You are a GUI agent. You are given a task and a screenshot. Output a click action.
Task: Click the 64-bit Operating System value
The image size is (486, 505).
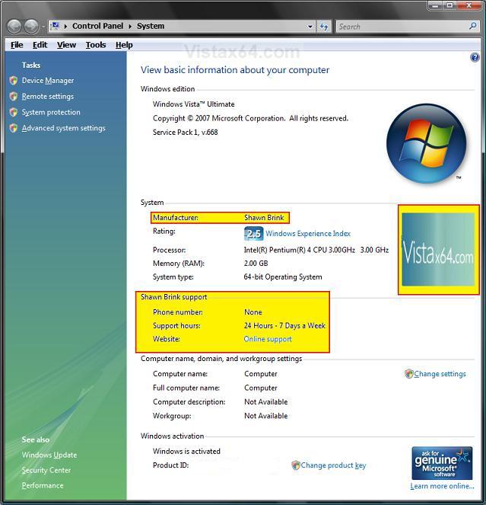(x=283, y=277)
